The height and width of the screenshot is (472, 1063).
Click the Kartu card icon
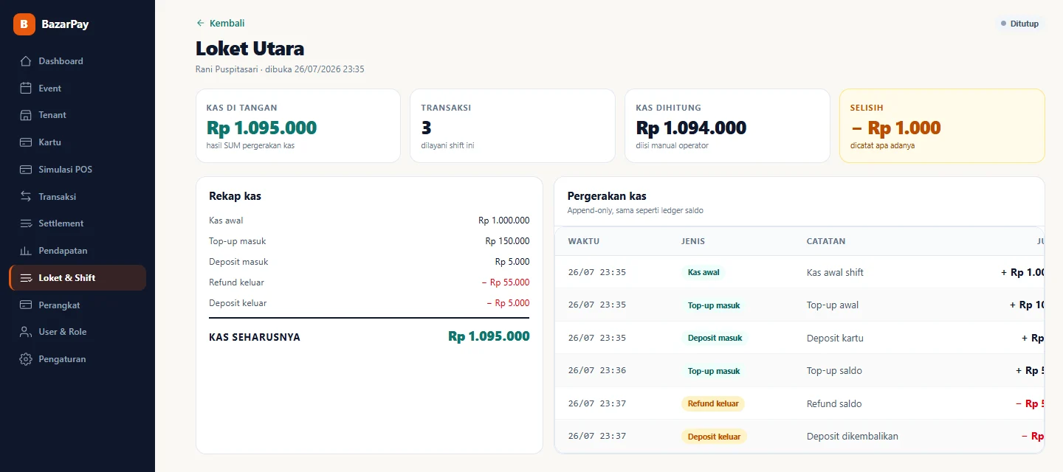click(x=26, y=142)
